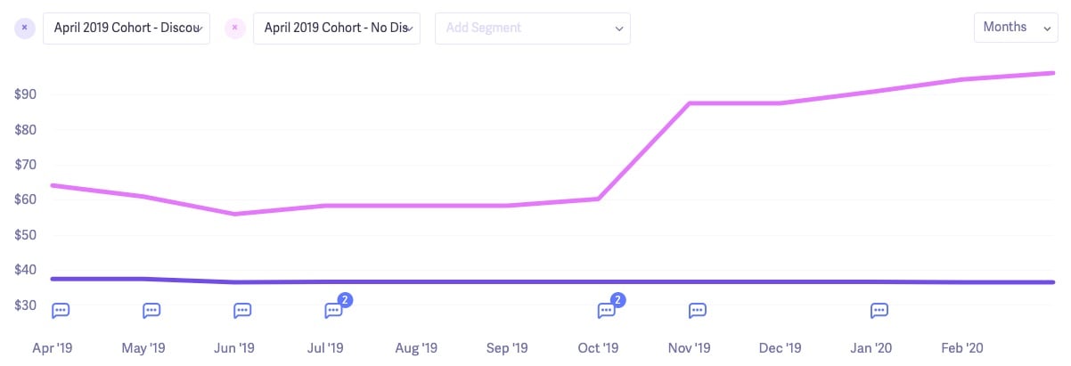Open the annotation comment above Nov '19
1071x366 pixels.
(x=698, y=311)
